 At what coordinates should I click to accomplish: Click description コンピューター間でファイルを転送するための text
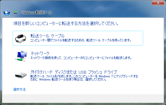(81, 40)
